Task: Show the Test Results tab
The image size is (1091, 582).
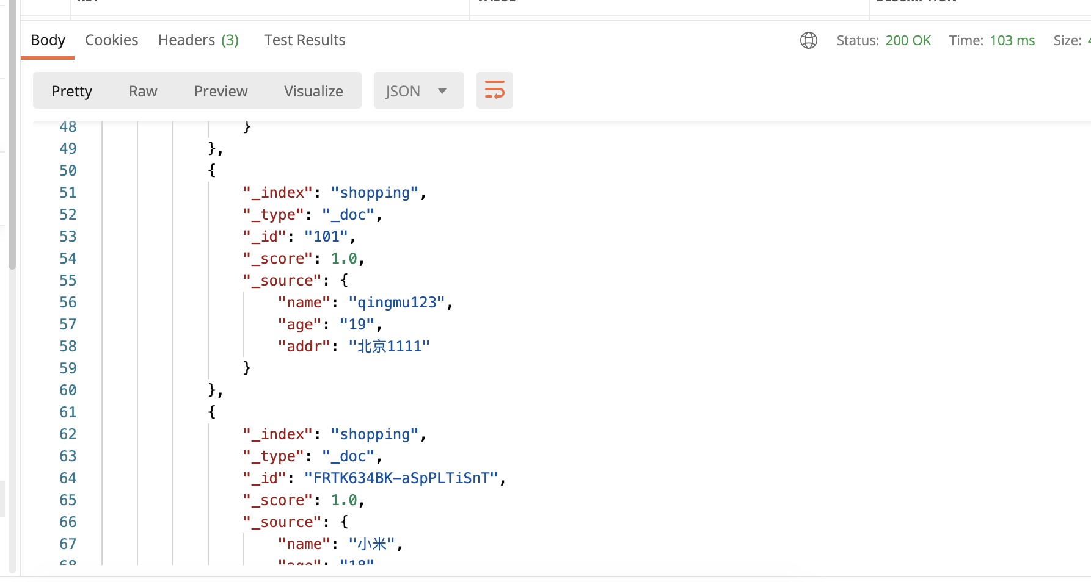Action: (304, 40)
